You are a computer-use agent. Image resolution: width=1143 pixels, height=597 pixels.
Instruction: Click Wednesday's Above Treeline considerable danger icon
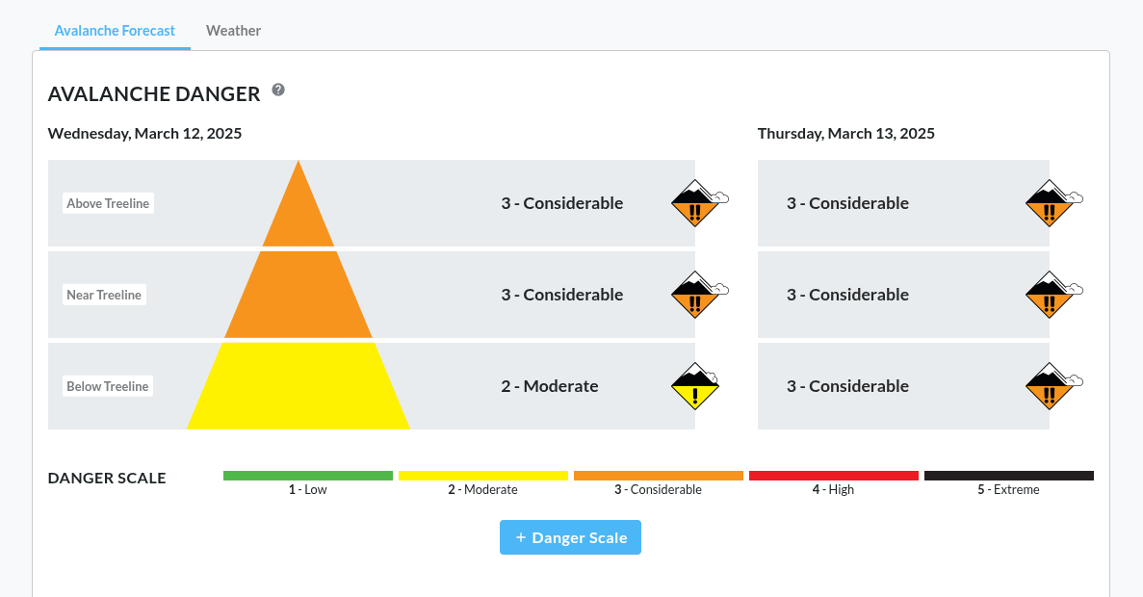pos(696,203)
